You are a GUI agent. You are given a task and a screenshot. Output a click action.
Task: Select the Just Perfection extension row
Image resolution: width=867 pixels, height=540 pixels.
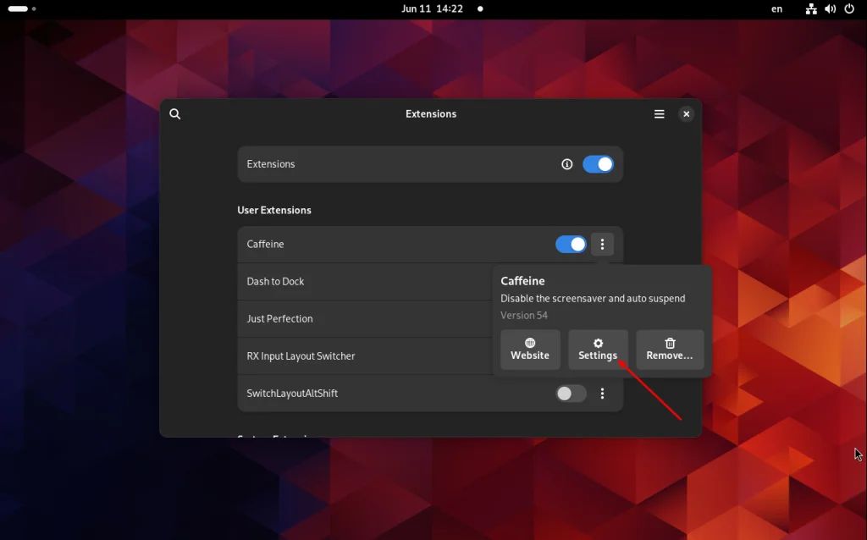tap(365, 319)
